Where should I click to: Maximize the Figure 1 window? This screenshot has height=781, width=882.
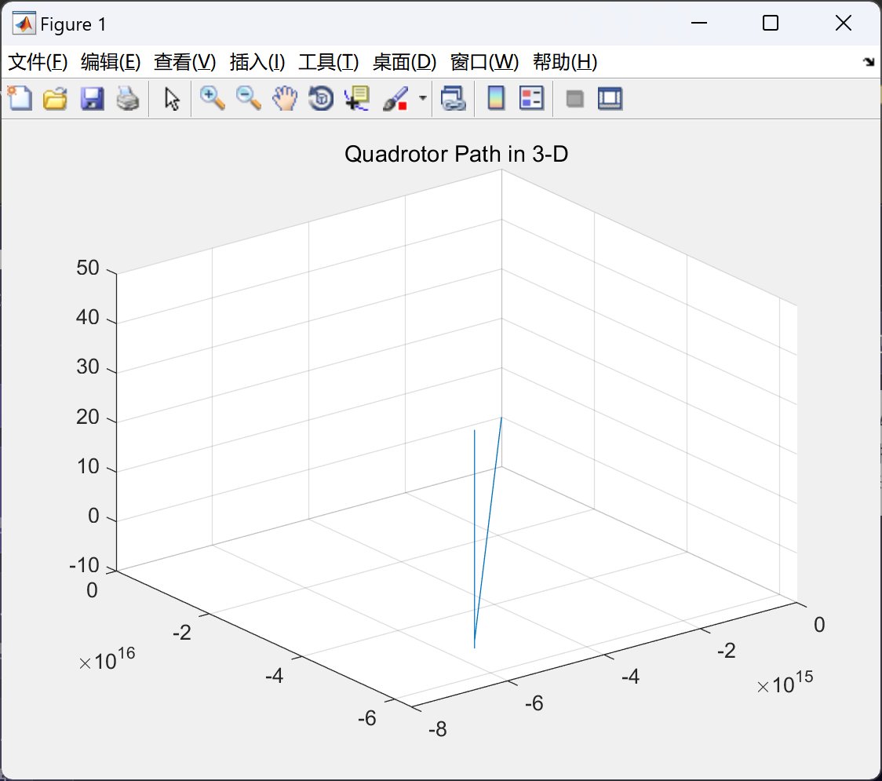point(770,23)
